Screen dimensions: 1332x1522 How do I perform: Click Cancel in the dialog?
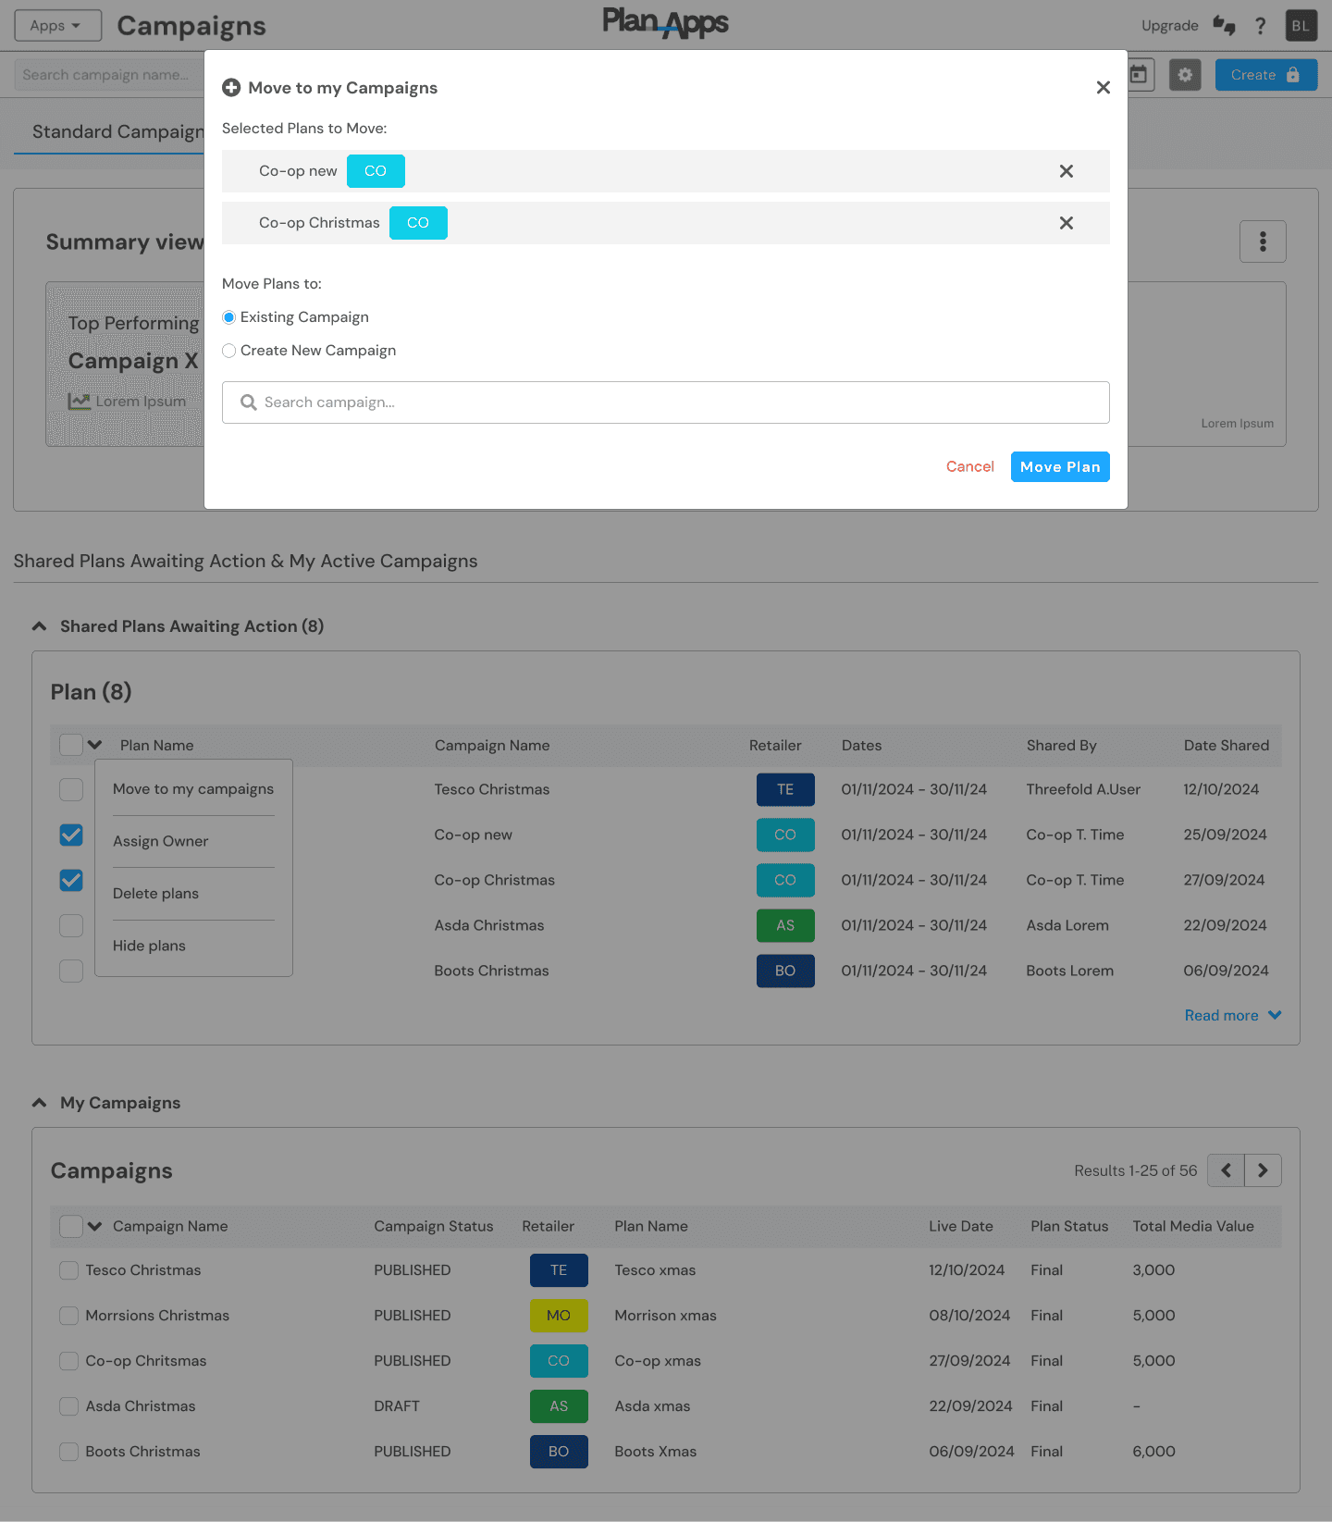click(x=969, y=467)
